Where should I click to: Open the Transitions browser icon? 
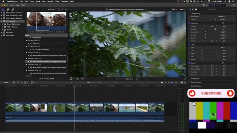[185, 82]
